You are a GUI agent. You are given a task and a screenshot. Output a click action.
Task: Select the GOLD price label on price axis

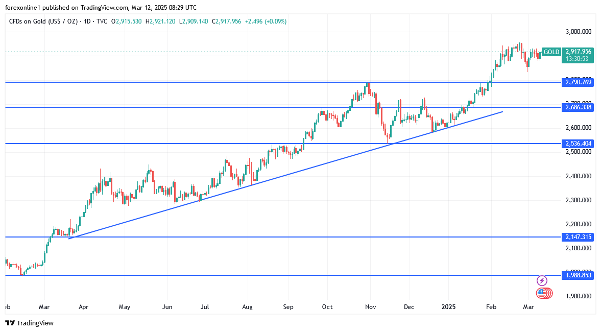[552, 52]
